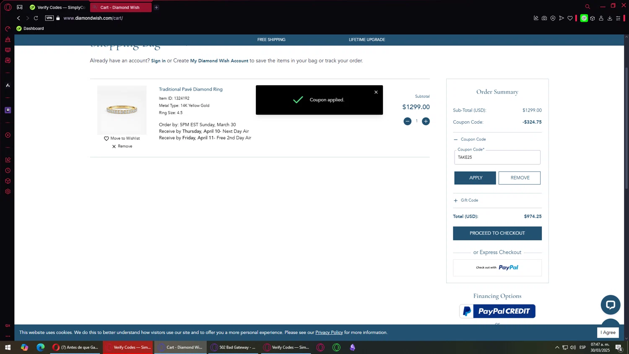Open the pinboards edit icon in sidebar
The width and height of the screenshot is (629, 354).
[8, 160]
